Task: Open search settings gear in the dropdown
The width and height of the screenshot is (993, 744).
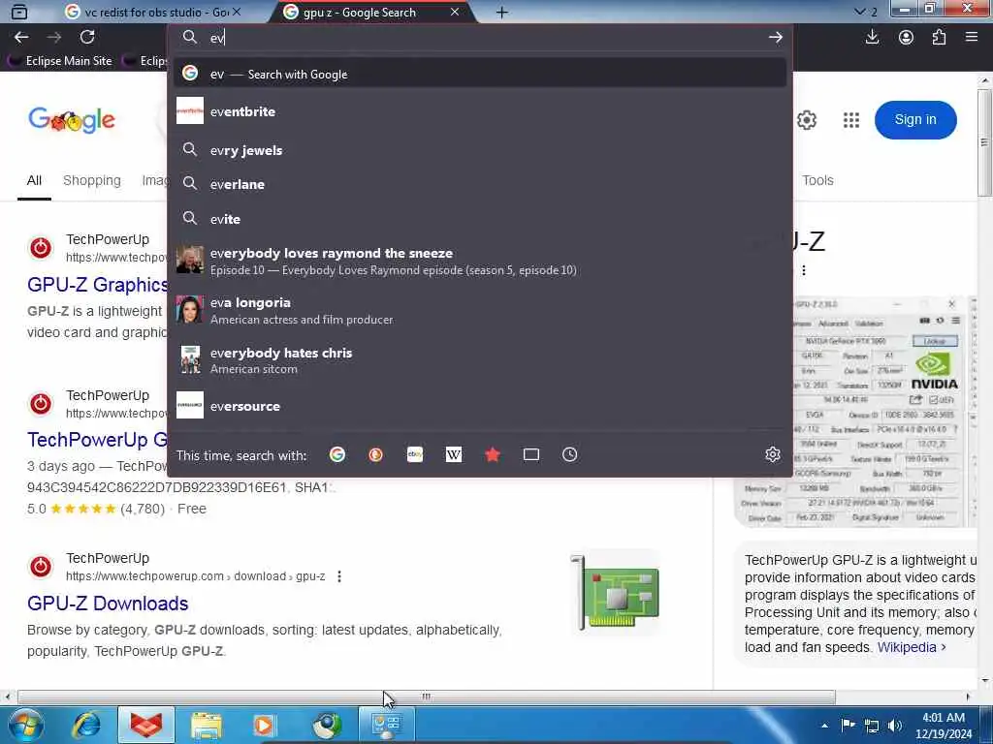Action: coord(772,454)
